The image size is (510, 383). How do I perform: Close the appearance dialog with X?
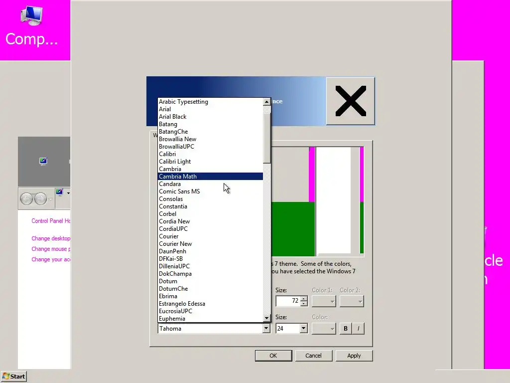point(350,101)
